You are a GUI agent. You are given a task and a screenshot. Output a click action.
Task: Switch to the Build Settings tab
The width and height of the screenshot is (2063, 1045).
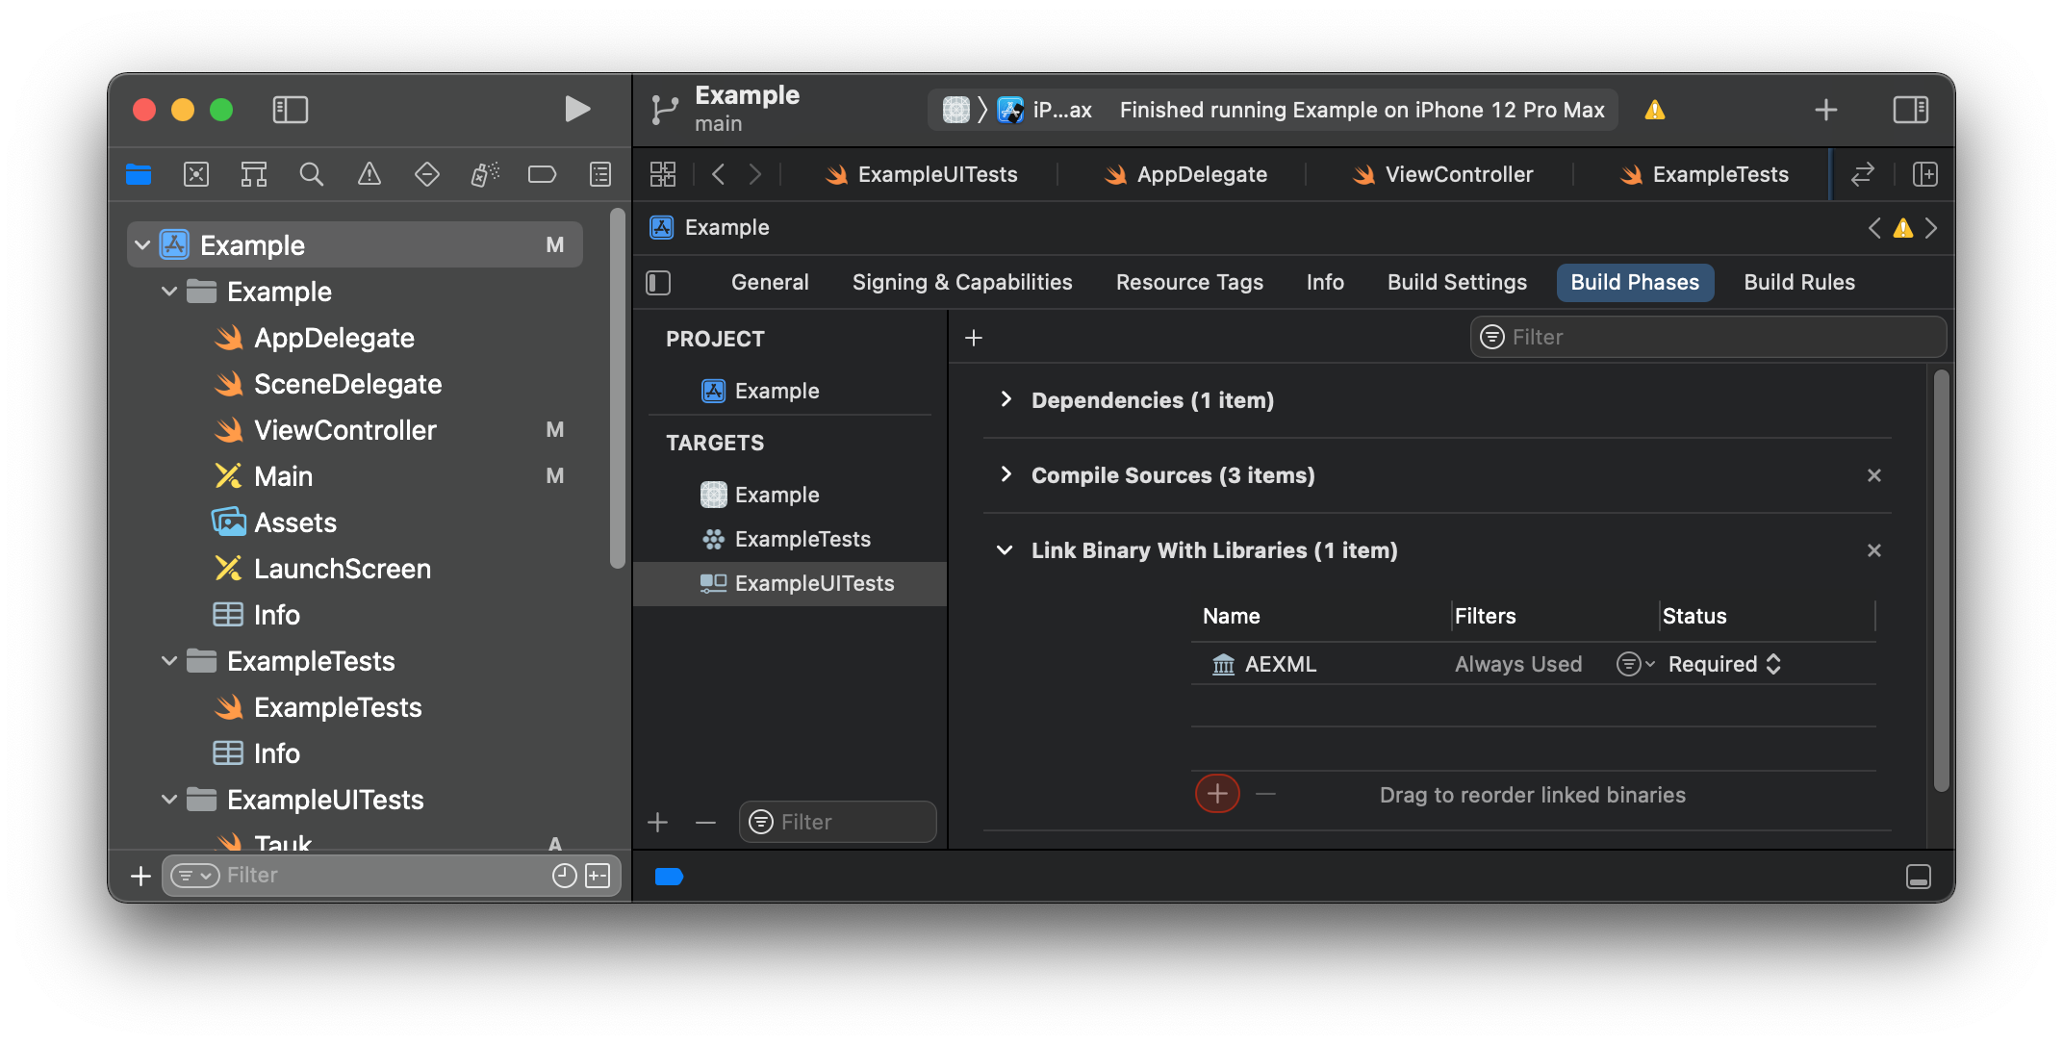1457,282
